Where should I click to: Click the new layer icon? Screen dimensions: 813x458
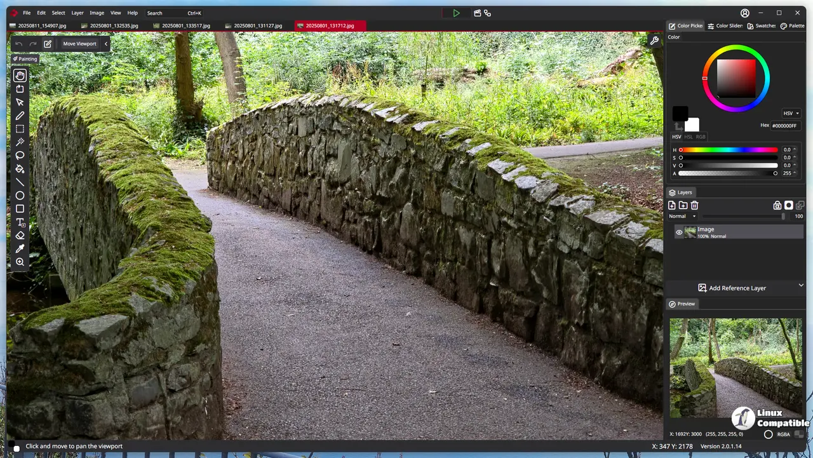672,205
